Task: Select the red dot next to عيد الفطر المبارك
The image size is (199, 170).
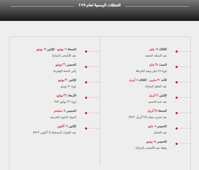Action: [177, 82]
